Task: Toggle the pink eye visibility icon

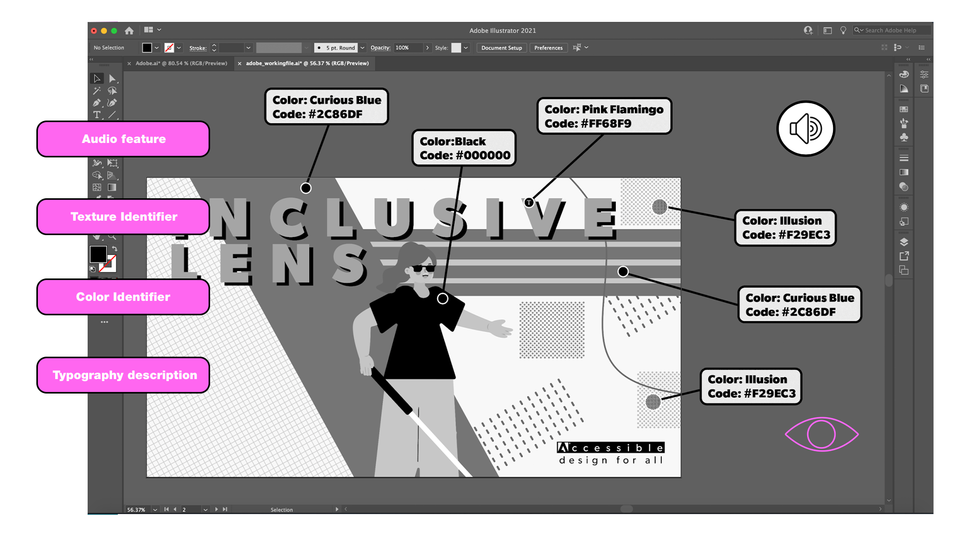Action: pos(822,434)
